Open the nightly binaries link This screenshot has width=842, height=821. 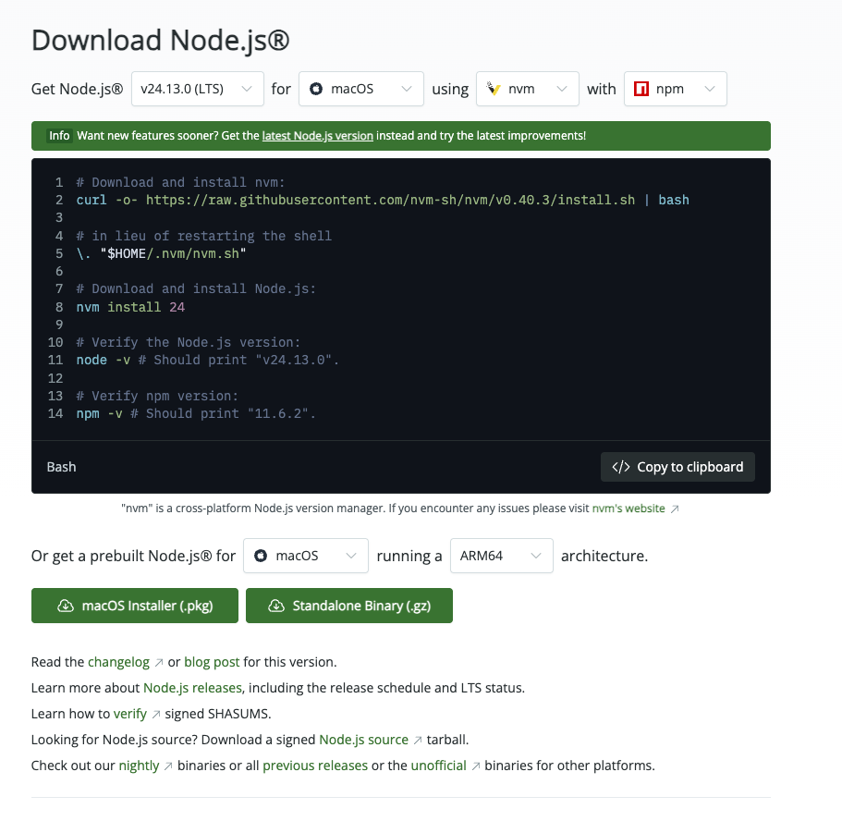pyautogui.click(x=139, y=766)
